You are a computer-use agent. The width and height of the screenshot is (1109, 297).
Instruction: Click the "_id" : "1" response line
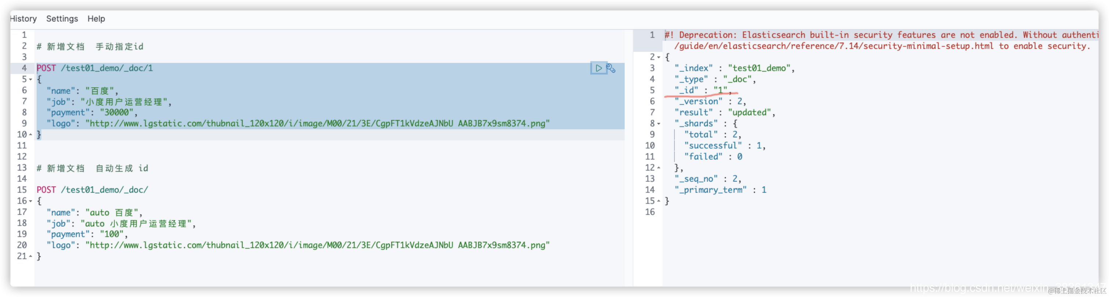click(x=703, y=90)
